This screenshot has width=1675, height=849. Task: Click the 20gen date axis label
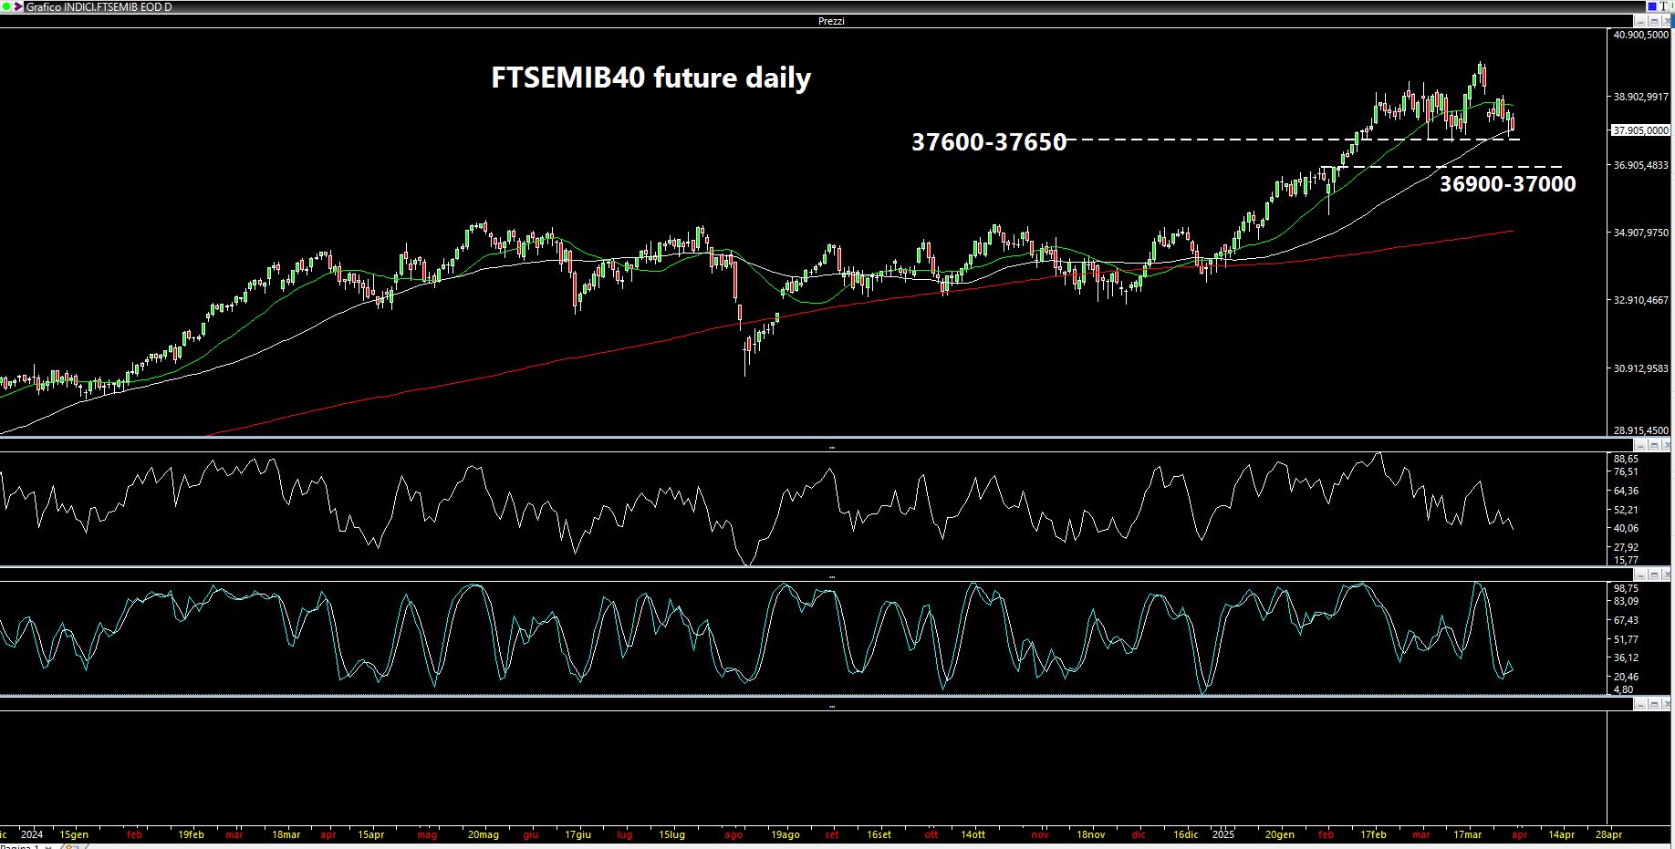coord(1280,834)
